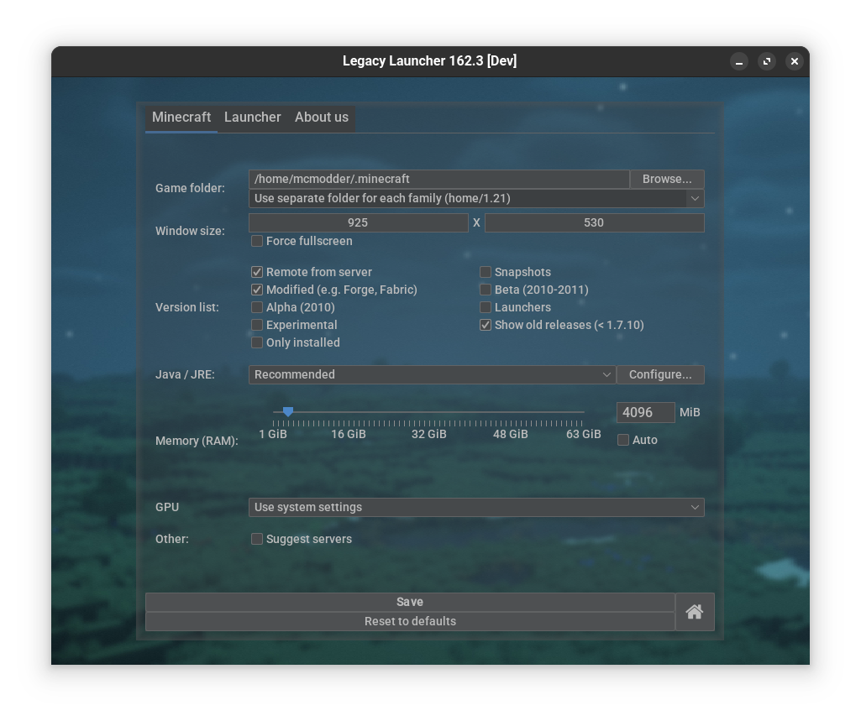Screen dimensions: 861x721
Task: Click the window height field 530
Action: [594, 222]
